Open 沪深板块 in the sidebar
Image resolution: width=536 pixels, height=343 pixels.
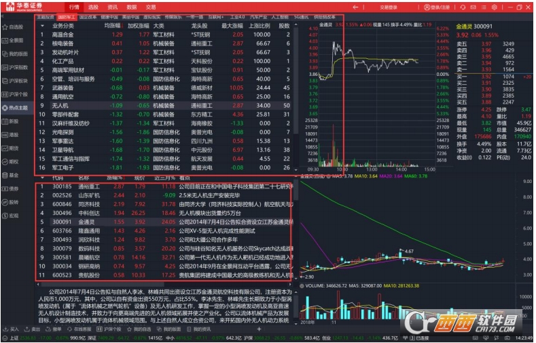point(15,81)
